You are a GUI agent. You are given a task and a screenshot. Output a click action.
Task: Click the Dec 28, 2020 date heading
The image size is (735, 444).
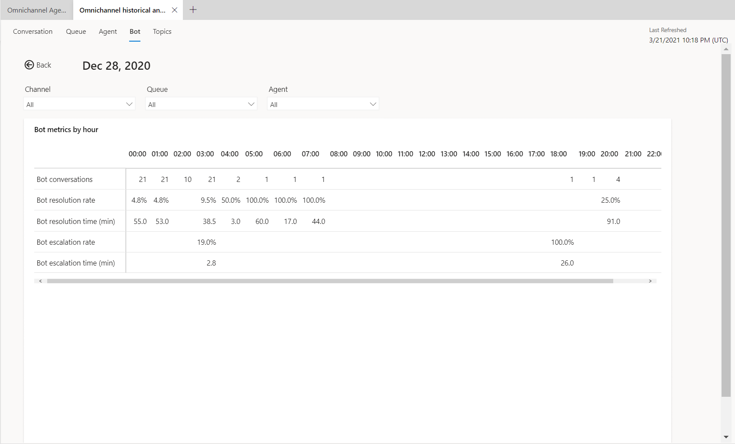click(117, 66)
